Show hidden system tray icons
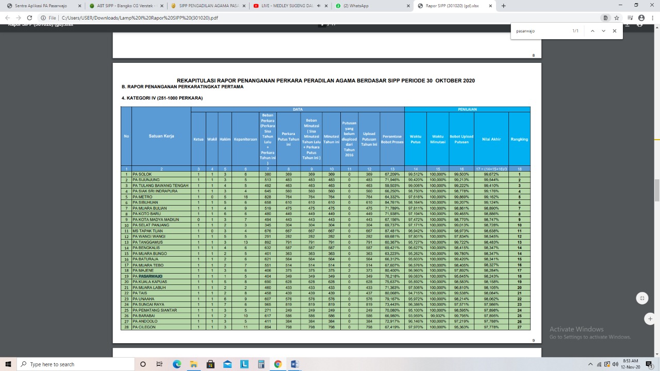This screenshot has height=371, width=660. point(591,364)
